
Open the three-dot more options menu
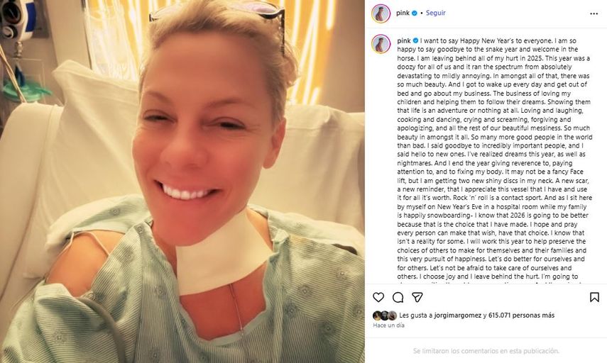[x=594, y=13]
